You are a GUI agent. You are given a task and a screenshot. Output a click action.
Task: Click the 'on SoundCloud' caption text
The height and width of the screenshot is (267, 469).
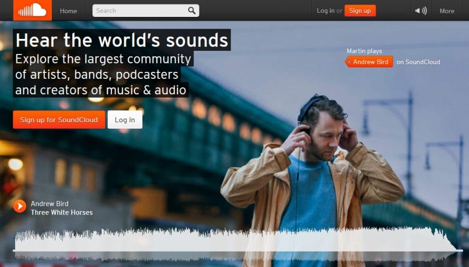click(418, 62)
